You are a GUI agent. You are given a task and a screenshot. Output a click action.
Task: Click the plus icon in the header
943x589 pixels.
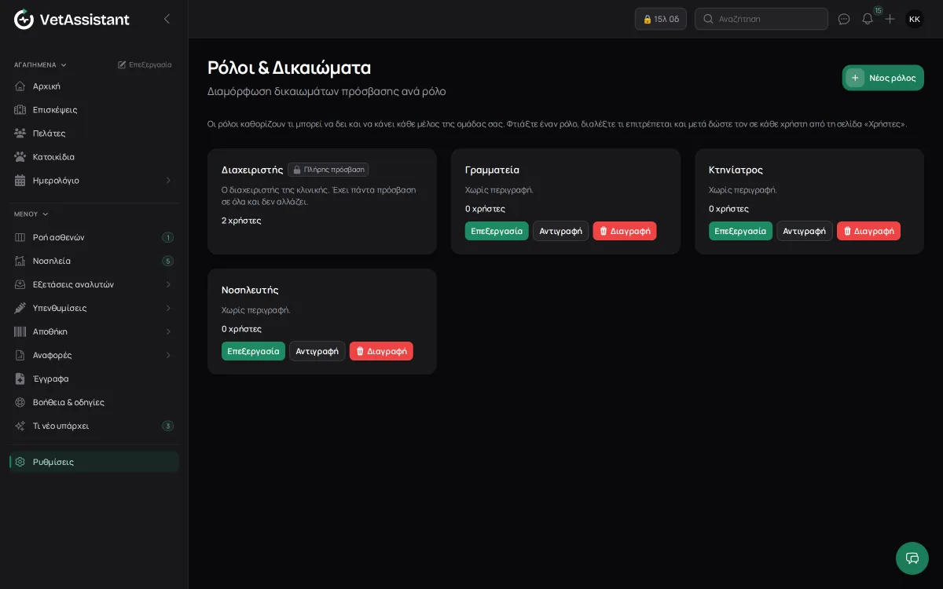click(x=890, y=19)
